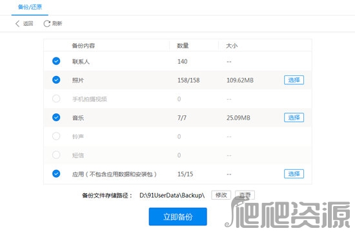The width and height of the screenshot is (355, 235).
Task: Click the 联系人 row label
Action: coord(81,62)
